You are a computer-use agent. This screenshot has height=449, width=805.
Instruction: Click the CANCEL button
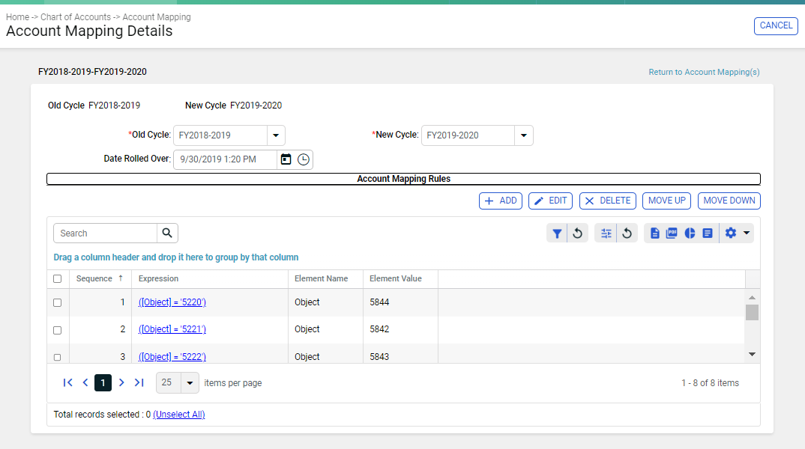pyautogui.click(x=776, y=25)
